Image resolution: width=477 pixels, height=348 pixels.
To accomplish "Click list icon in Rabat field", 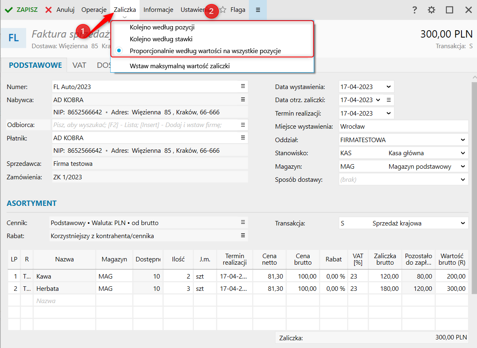I will coord(243,235).
